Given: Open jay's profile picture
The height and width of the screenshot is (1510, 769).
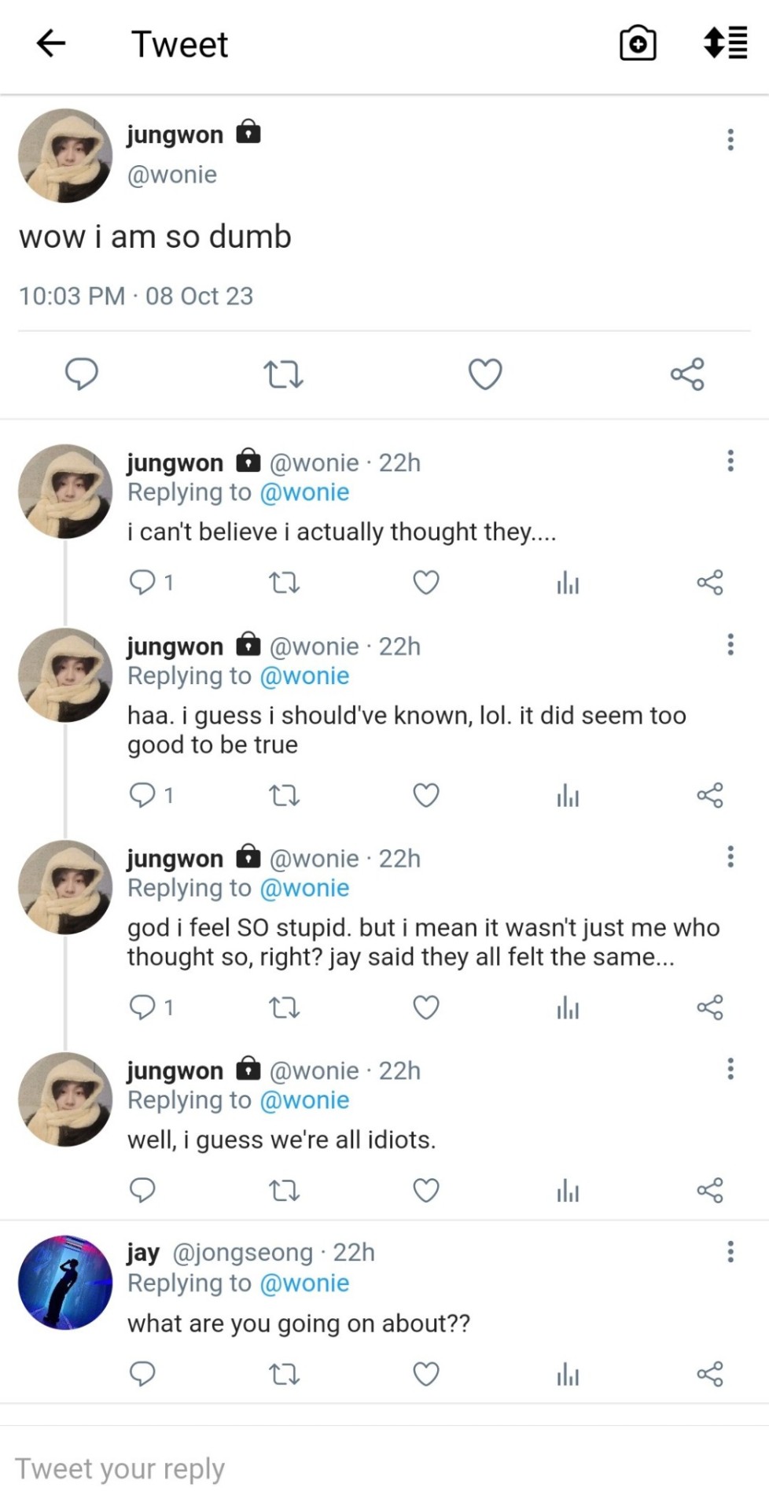Looking at the screenshot, I should [65, 1283].
